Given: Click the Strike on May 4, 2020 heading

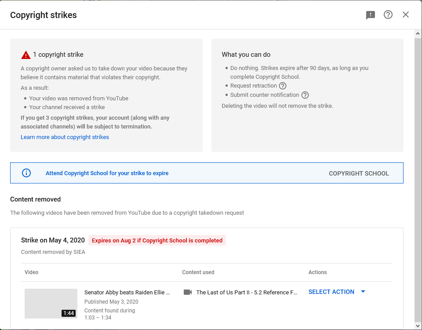Looking at the screenshot, I should tap(53, 240).
